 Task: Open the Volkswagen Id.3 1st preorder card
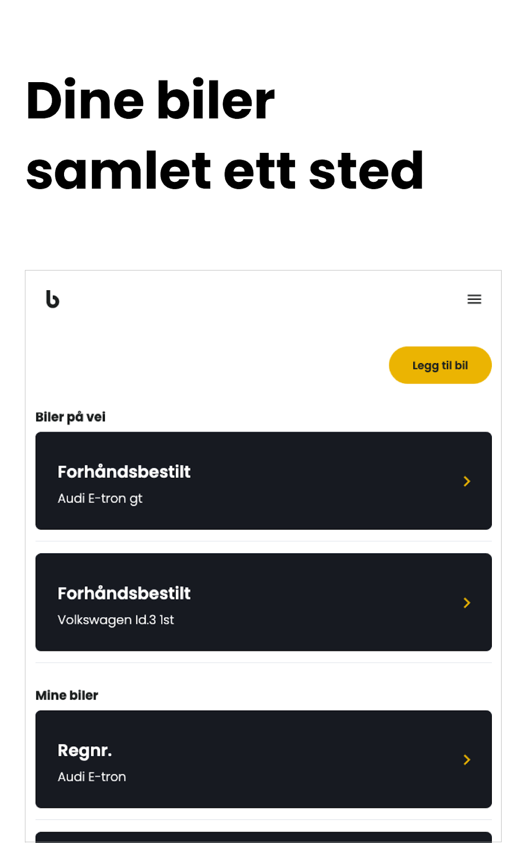tap(263, 602)
